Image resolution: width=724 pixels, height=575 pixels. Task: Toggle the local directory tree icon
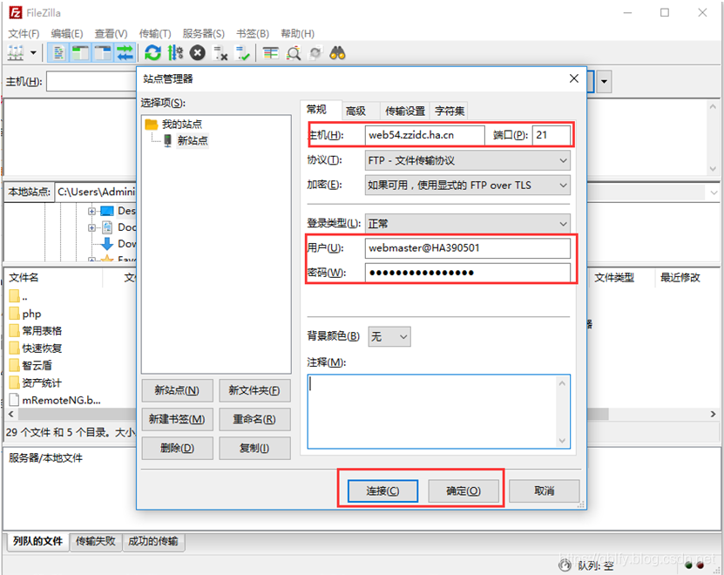click(x=81, y=53)
